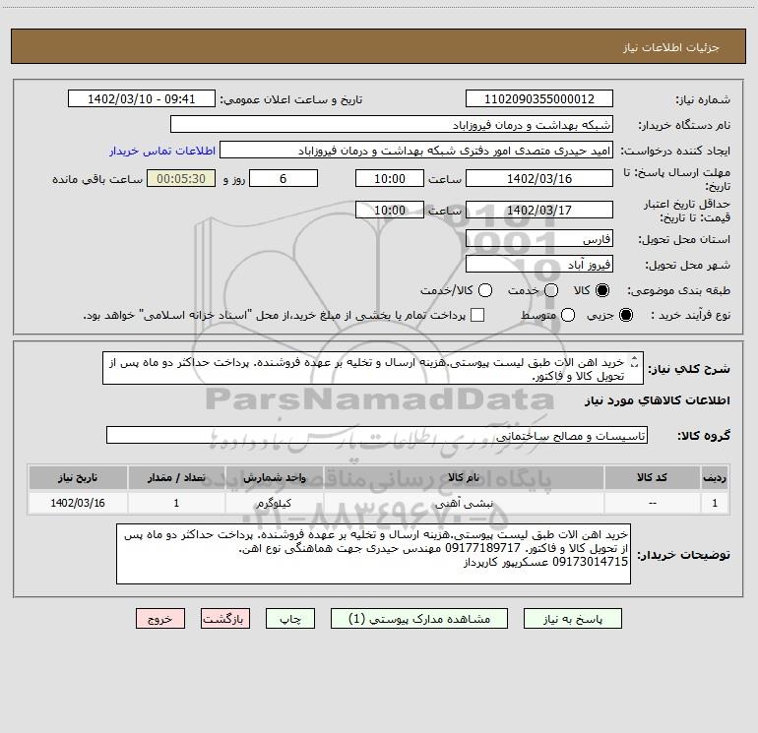Click the scroll arrows in شرح کلی نیاز box
Screen dimensions: 758x733
(x=635, y=362)
